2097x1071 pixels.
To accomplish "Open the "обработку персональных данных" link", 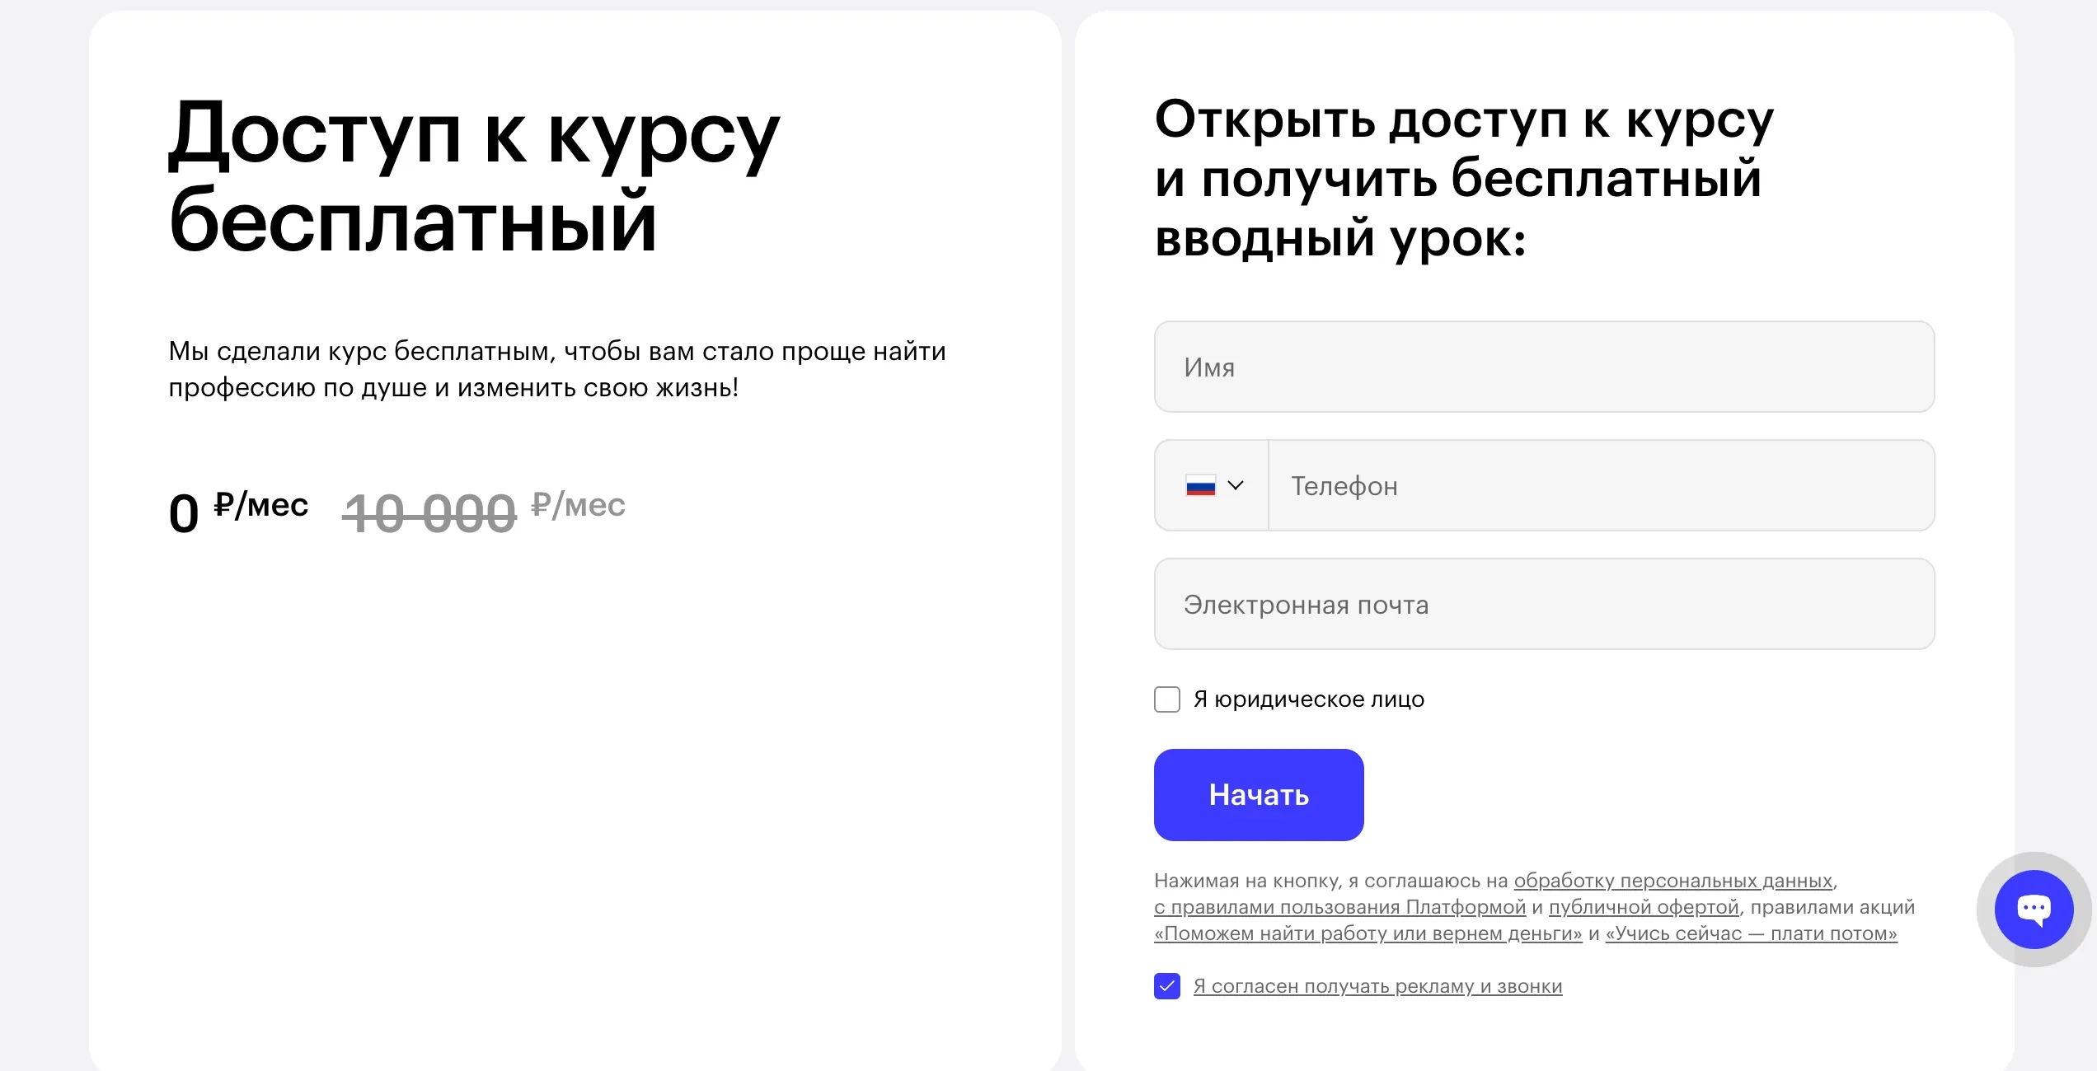I will (x=1673, y=881).
